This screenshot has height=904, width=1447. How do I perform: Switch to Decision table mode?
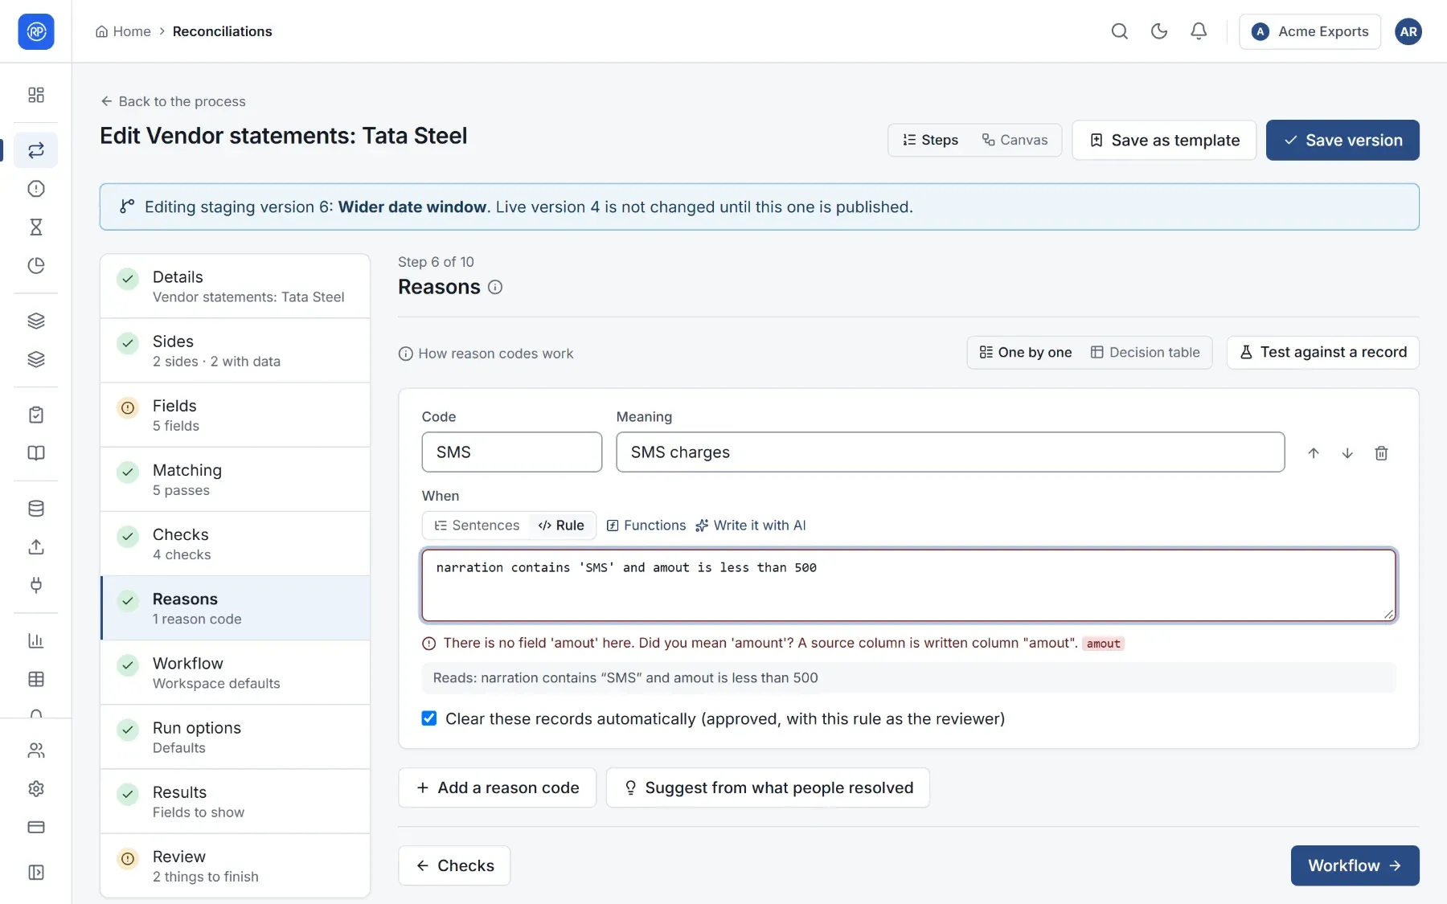click(1145, 353)
